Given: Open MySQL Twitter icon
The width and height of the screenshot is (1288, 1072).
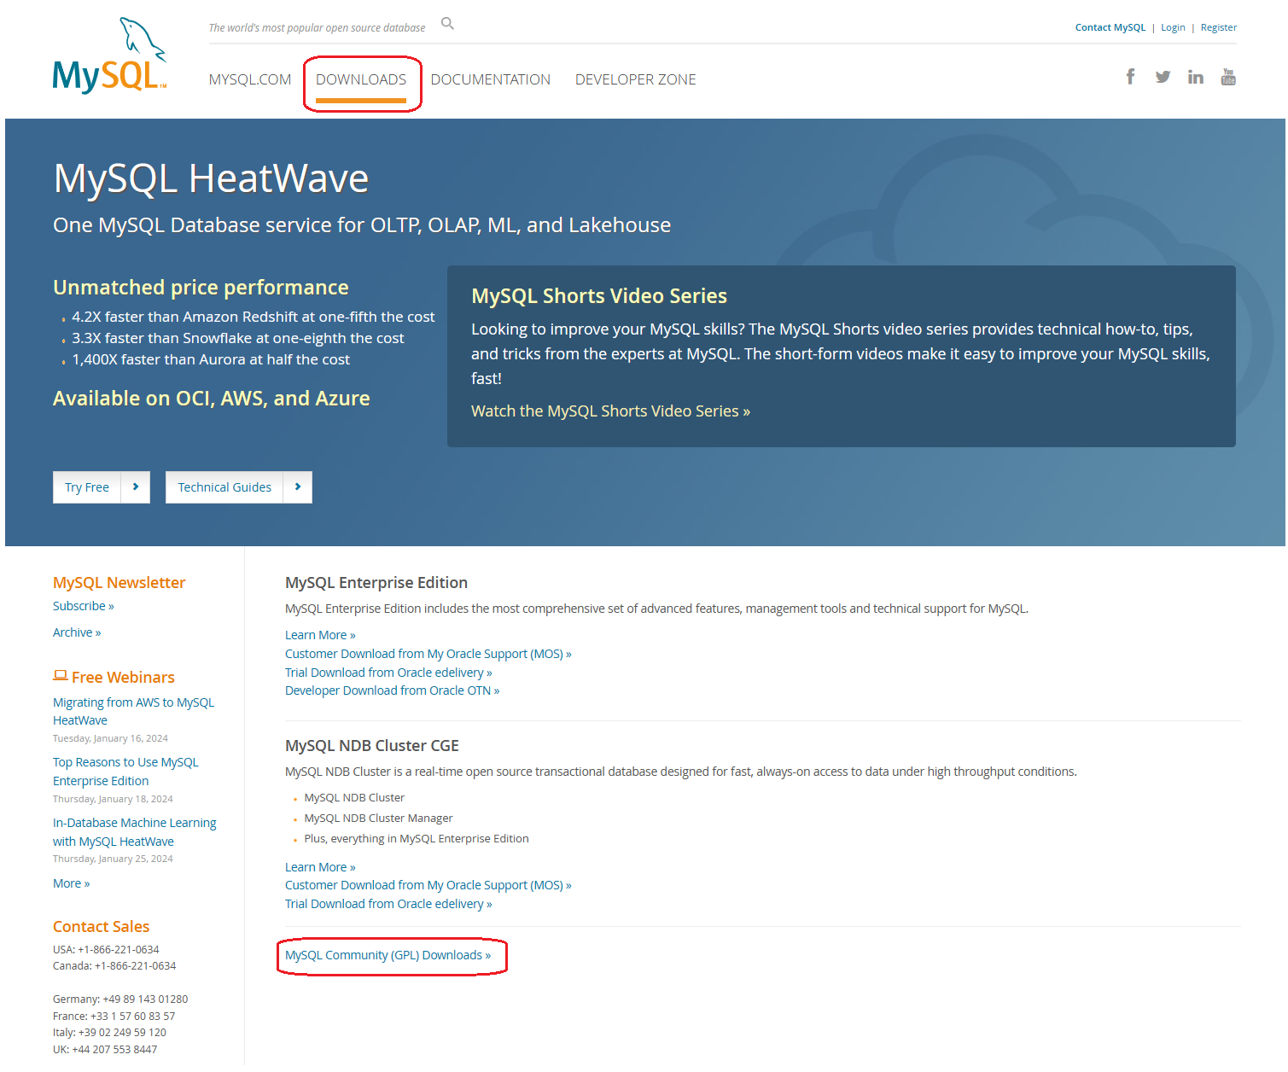Looking at the screenshot, I should (1163, 77).
